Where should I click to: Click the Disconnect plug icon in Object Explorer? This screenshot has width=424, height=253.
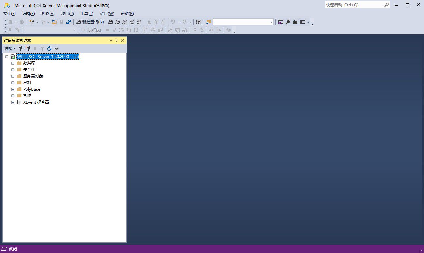[28, 48]
